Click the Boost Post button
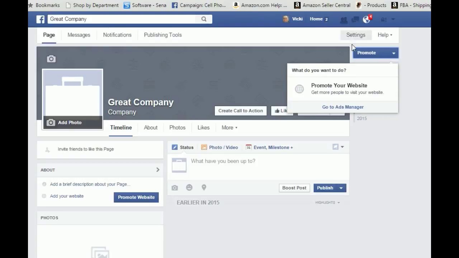This screenshot has width=459, height=258. [x=294, y=188]
